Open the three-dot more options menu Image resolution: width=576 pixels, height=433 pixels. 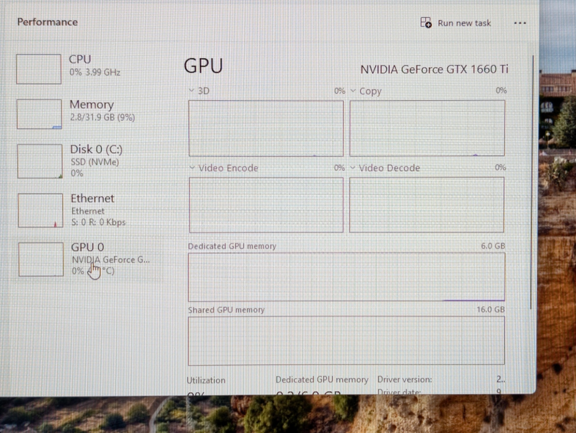520,23
